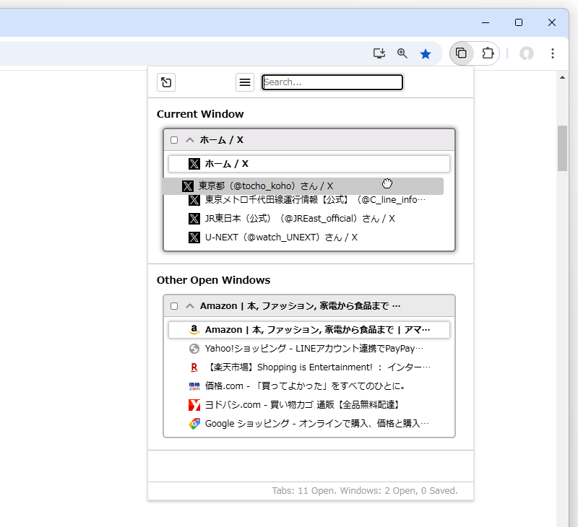Click the X favicon beside JR東日本

[194, 219]
